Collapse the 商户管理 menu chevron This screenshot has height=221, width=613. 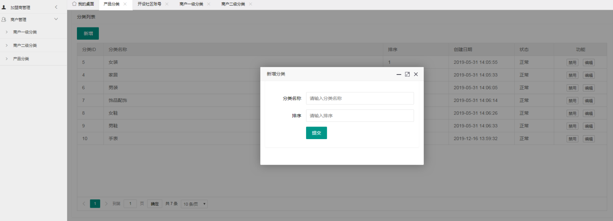point(56,19)
